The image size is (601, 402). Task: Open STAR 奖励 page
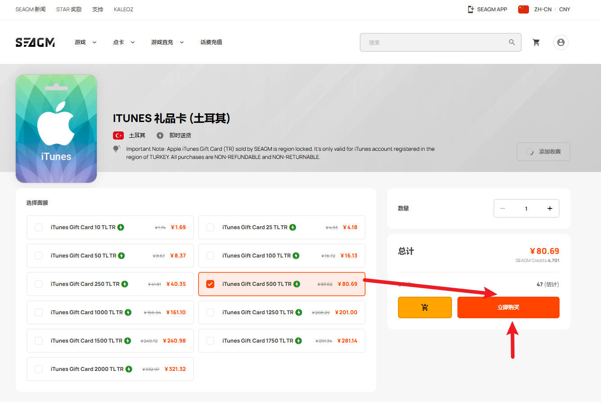(x=69, y=9)
